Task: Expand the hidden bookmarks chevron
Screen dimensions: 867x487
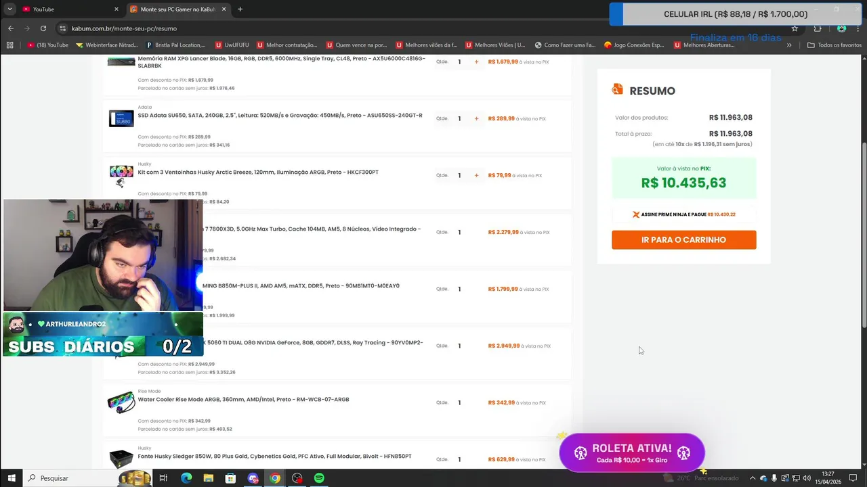Action: (788, 45)
